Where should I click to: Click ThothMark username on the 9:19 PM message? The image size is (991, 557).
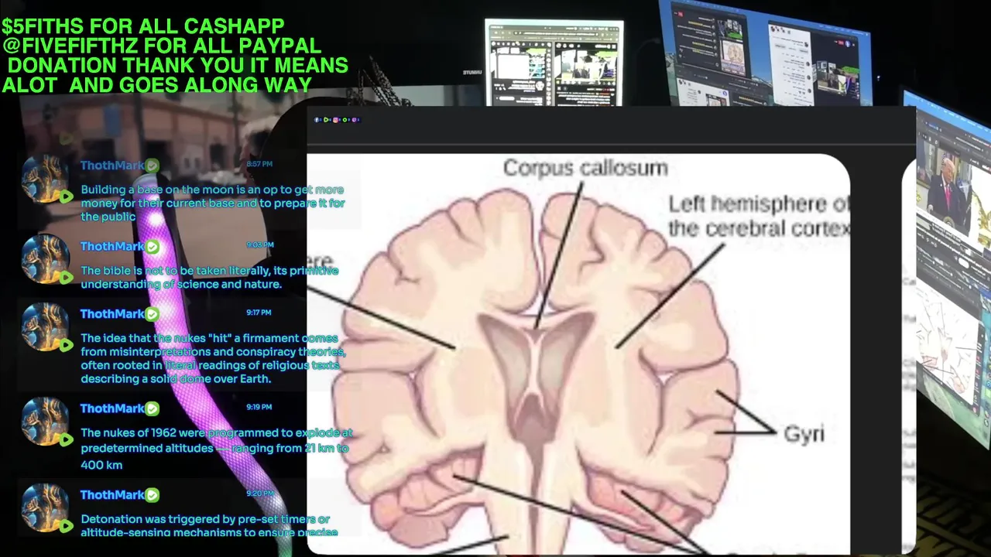(112, 408)
